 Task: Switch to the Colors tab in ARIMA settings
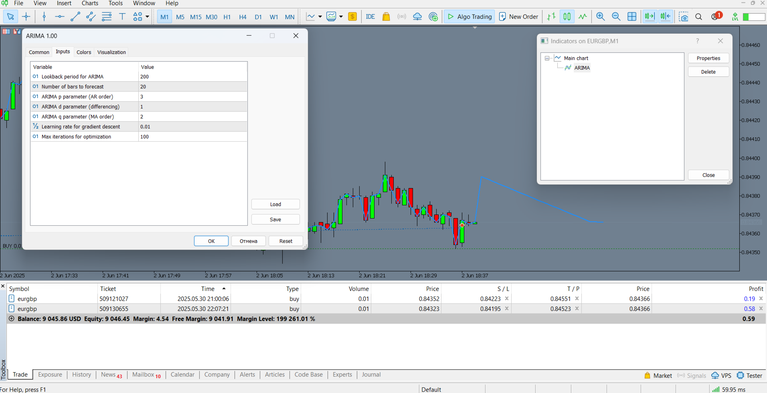tap(84, 52)
